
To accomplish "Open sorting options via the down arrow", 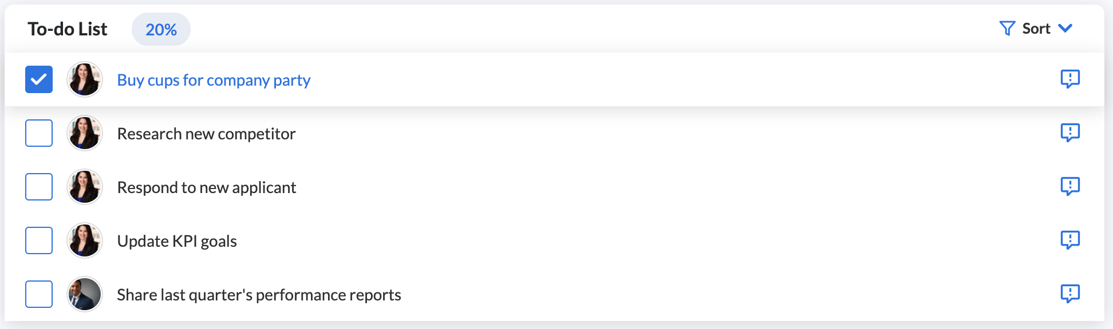I will pyautogui.click(x=1066, y=27).
